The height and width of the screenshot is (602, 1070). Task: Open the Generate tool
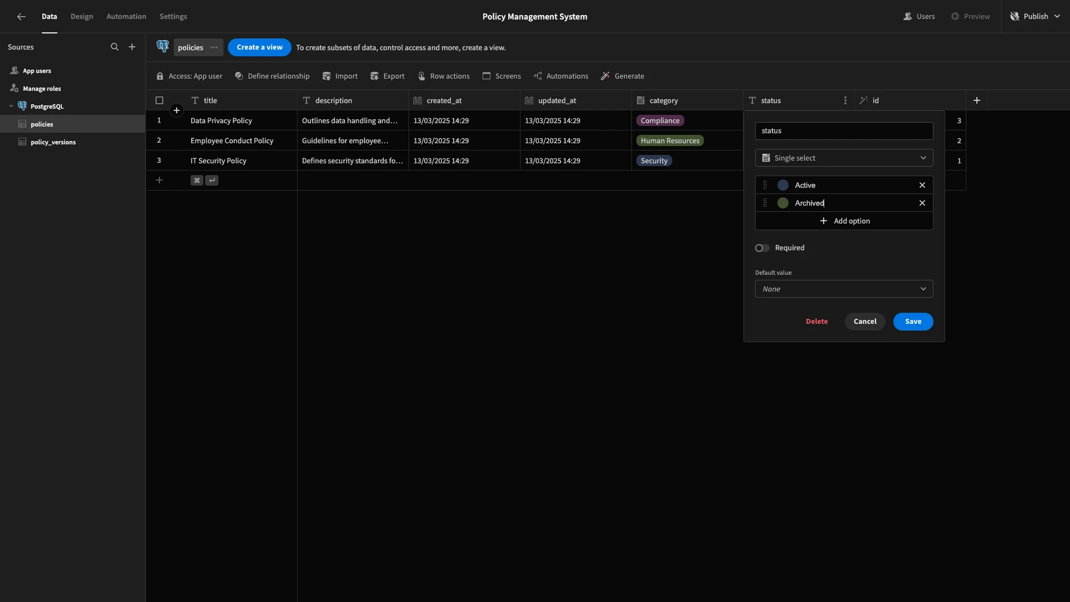click(x=622, y=76)
